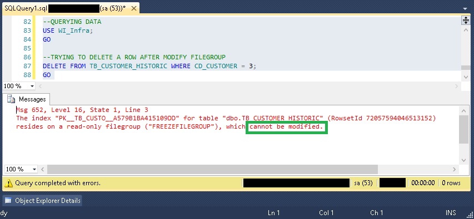Click TB_CUSTOMER_HISTORIC in the DELETE statement
The height and width of the screenshot is (219, 474).
coord(128,66)
